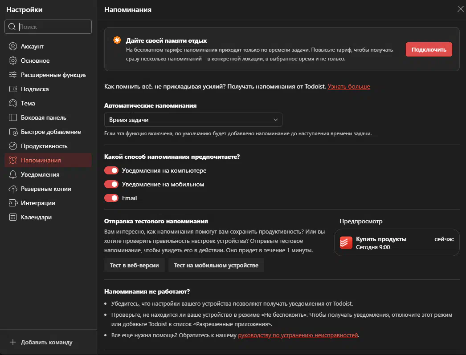Switch to the Тема settings
This screenshot has height=355, width=466.
48,103
